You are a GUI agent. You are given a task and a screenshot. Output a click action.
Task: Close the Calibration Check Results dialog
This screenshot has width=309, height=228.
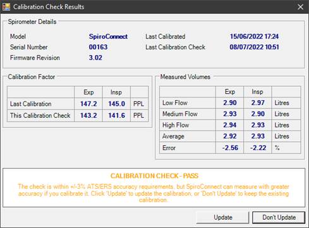[x=300, y=7]
